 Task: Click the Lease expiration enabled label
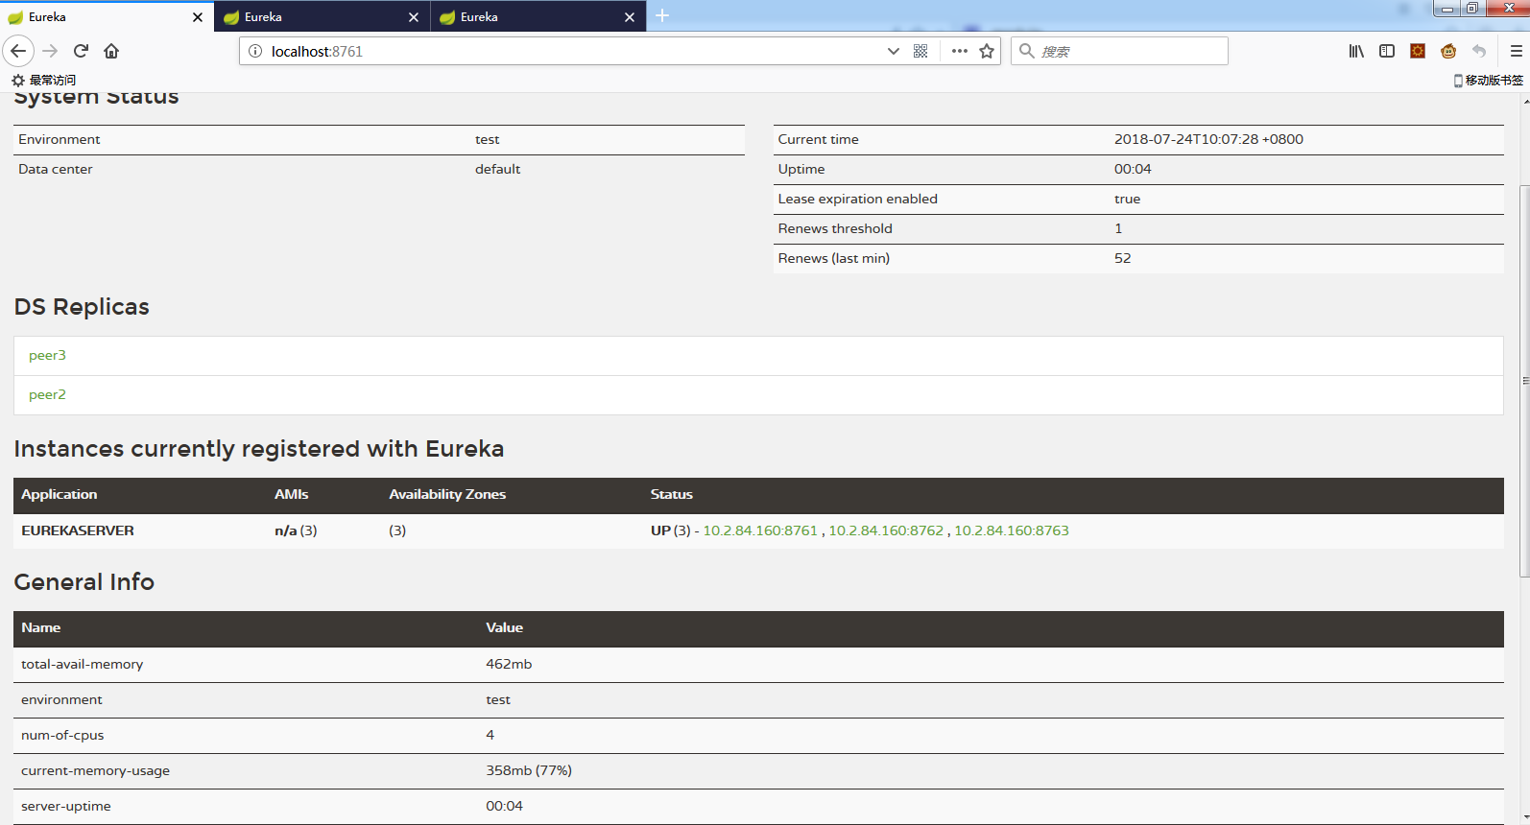click(857, 199)
